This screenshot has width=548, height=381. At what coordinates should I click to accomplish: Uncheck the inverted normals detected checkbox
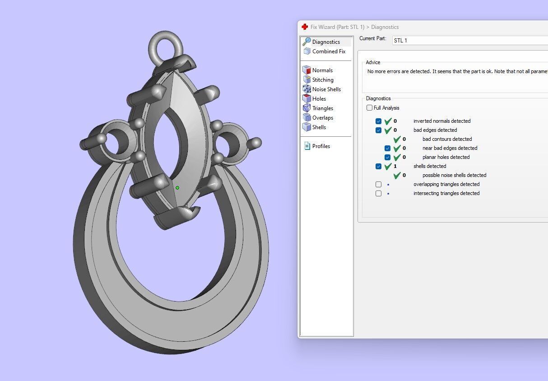(x=378, y=121)
